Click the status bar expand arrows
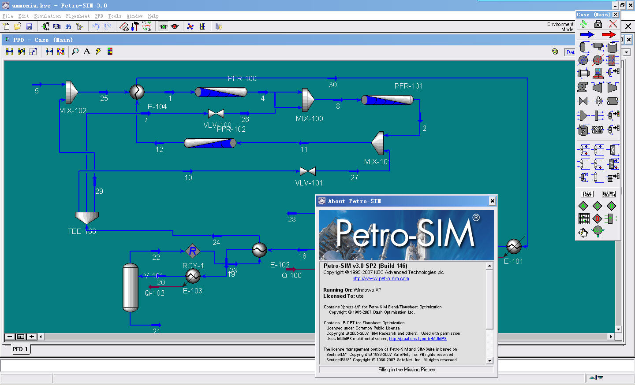The width and height of the screenshot is (635, 385). tap(596, 378)
